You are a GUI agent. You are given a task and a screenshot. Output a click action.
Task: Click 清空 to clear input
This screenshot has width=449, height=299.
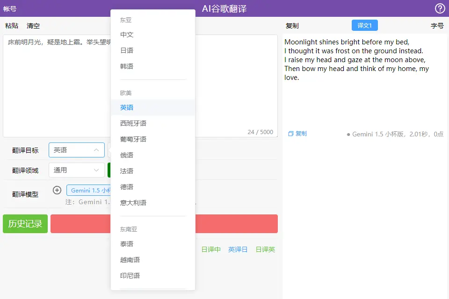(33, 26)
